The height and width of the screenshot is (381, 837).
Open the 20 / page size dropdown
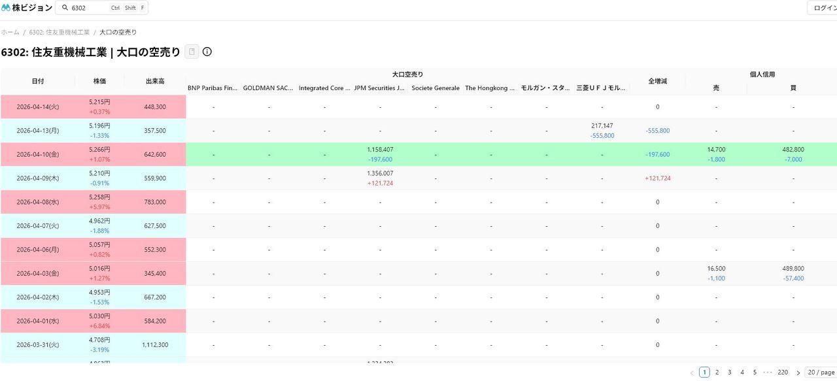821,373
